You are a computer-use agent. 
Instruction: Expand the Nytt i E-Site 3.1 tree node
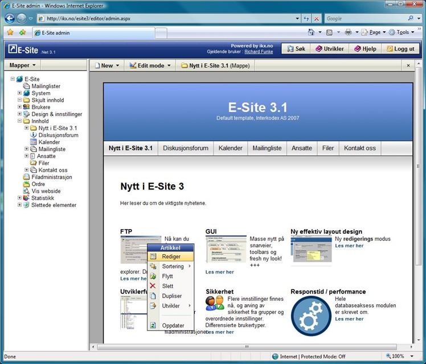point(26,128)
